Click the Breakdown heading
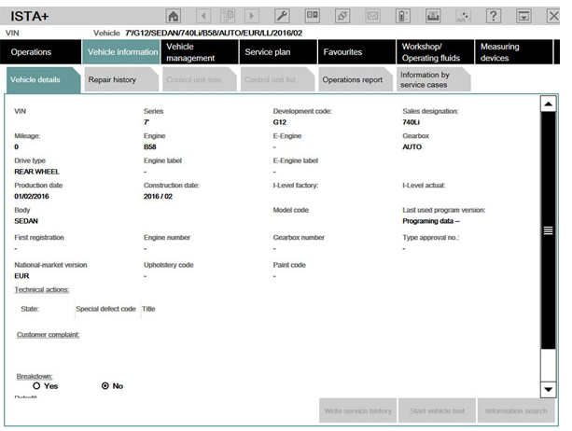Viewport: 572px width, 431px height. click(35, 376)
